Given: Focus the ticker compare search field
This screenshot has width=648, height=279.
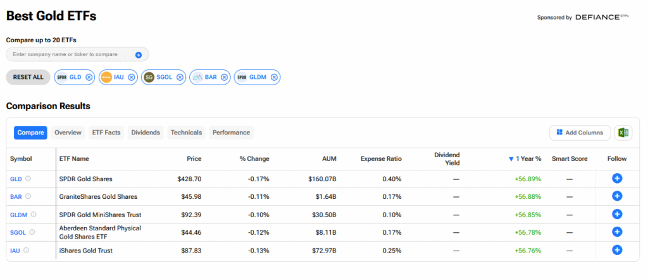Looking at the screenshot, I should tap(77, 54).
